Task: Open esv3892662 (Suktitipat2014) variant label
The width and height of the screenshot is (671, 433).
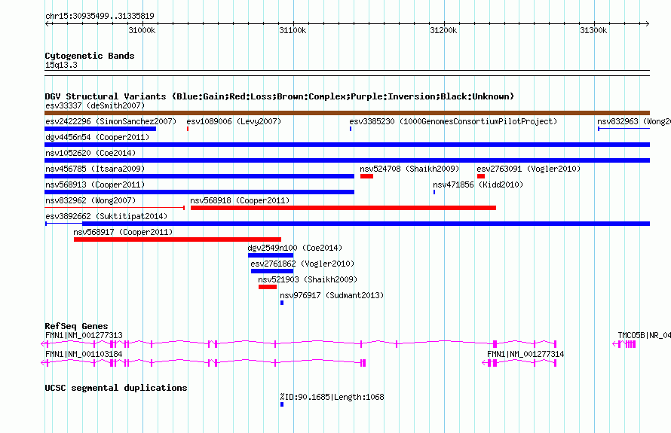Action: coord(106,216)
